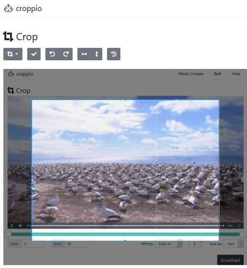Image resolution: width=247 pixels, height=268 pixels.
Task: Open the crop aspect ratio dropdown button
Action: coord(13,54)
